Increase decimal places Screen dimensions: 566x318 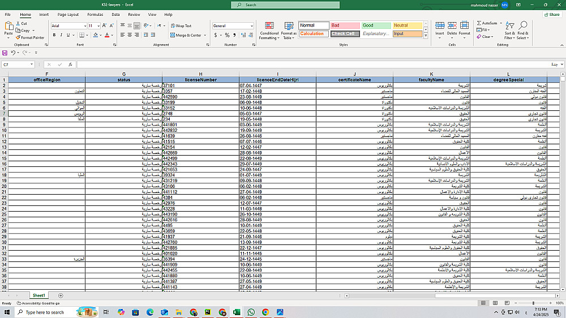(243, 35)
